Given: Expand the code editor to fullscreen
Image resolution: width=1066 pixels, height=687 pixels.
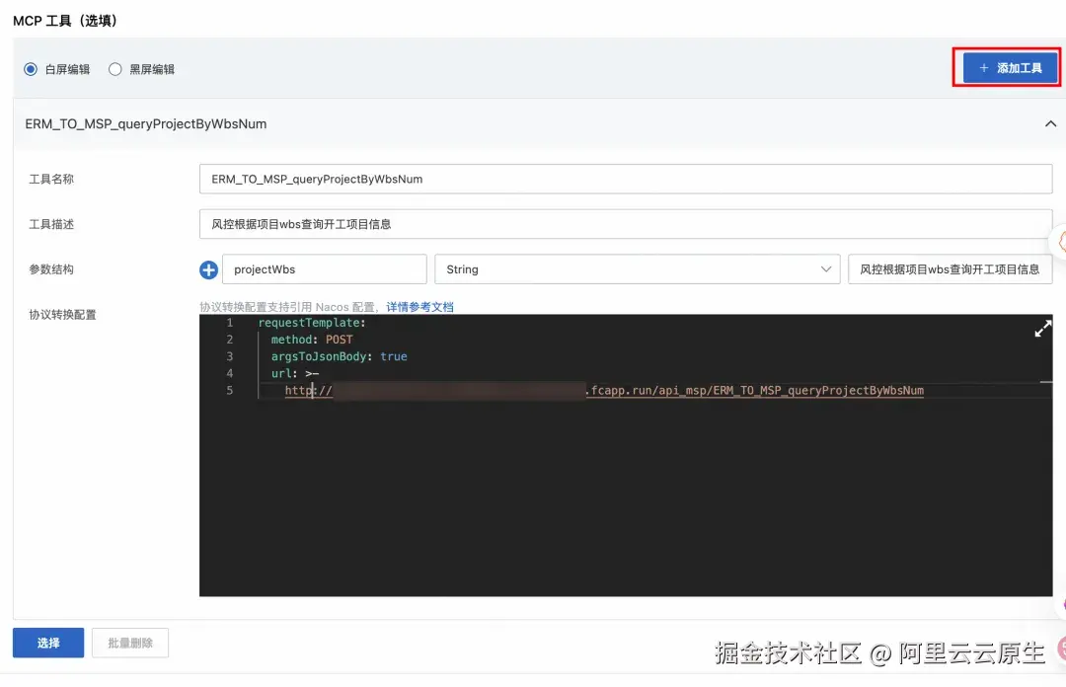Looking at the screenshot, I should [x=1042, y=329].
